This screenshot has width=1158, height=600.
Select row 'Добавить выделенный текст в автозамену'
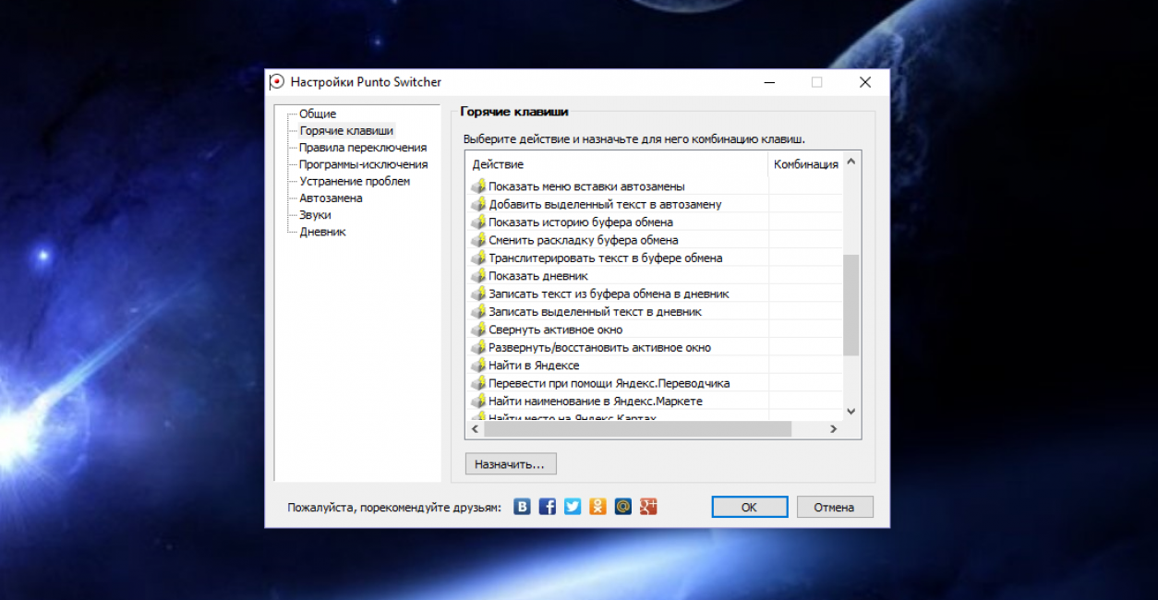[x=654, y=204]
